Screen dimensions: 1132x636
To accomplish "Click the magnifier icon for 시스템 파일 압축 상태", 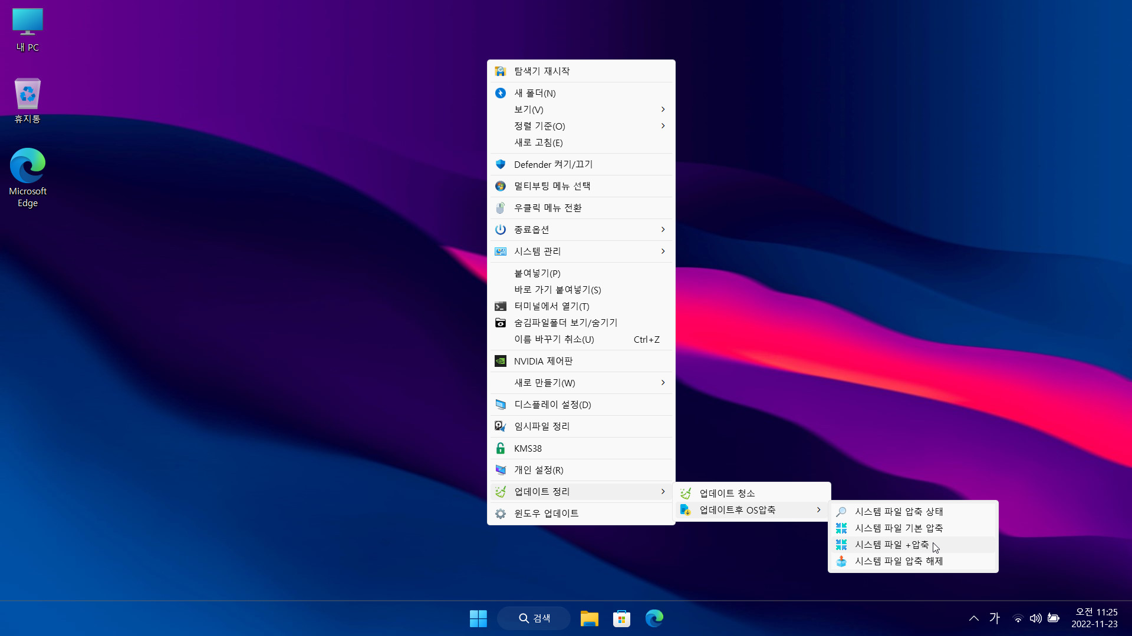I will coord(841,512).
